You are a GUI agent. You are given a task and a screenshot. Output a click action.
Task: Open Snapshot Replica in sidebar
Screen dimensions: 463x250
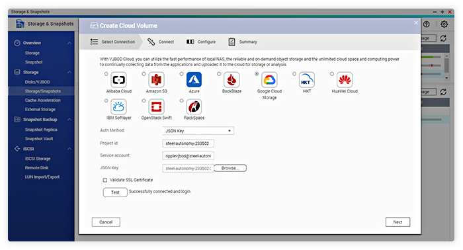(41, 130)
